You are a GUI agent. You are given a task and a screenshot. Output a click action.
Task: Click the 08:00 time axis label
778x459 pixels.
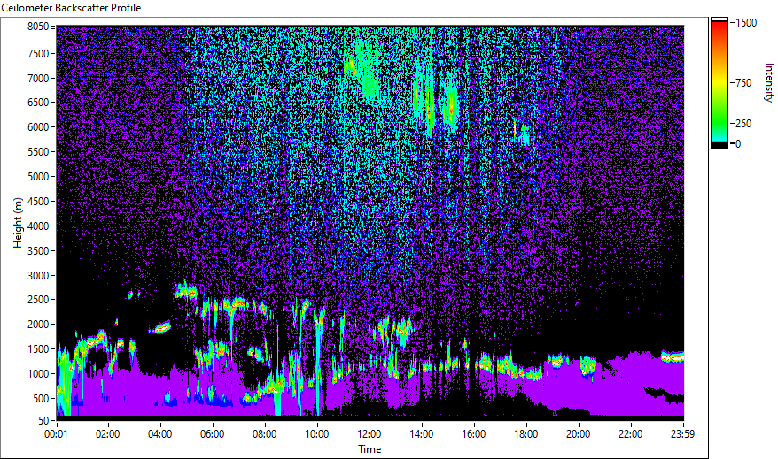tap(264, 434)
